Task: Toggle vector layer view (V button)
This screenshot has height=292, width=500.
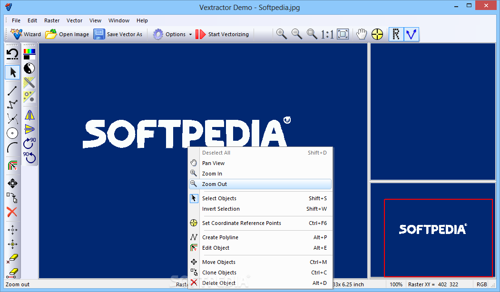Action: point(412,34)
